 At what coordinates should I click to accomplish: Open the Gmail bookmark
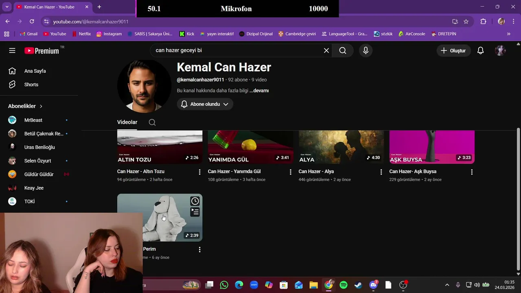point(28,34)
